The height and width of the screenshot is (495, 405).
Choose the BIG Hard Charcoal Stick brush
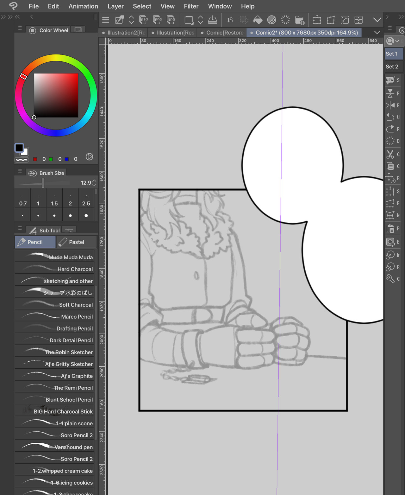[54, 411]
